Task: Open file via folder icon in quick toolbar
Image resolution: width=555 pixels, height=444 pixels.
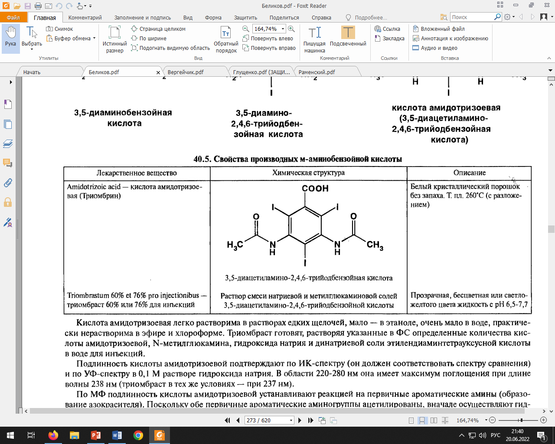Action: click(17, 6)
